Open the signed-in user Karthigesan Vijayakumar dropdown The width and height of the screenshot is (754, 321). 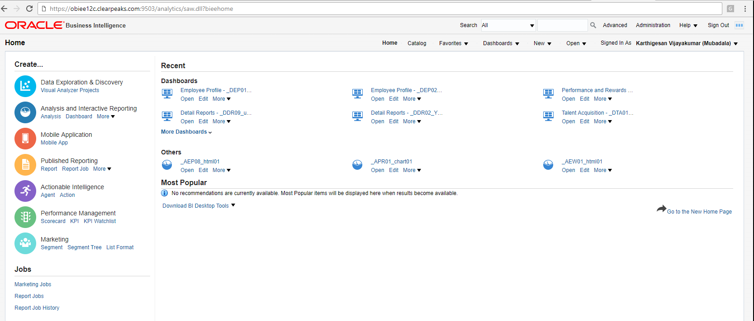(x=687, y=43)
